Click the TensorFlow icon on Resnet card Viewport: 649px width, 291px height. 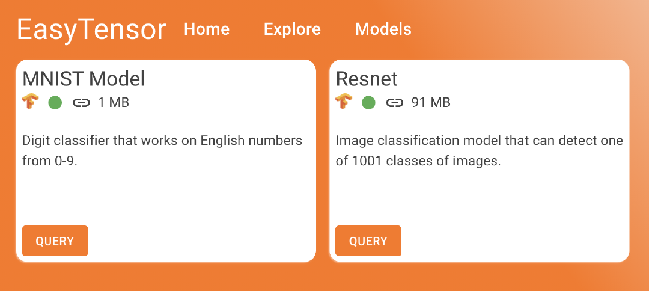[343, 102]
